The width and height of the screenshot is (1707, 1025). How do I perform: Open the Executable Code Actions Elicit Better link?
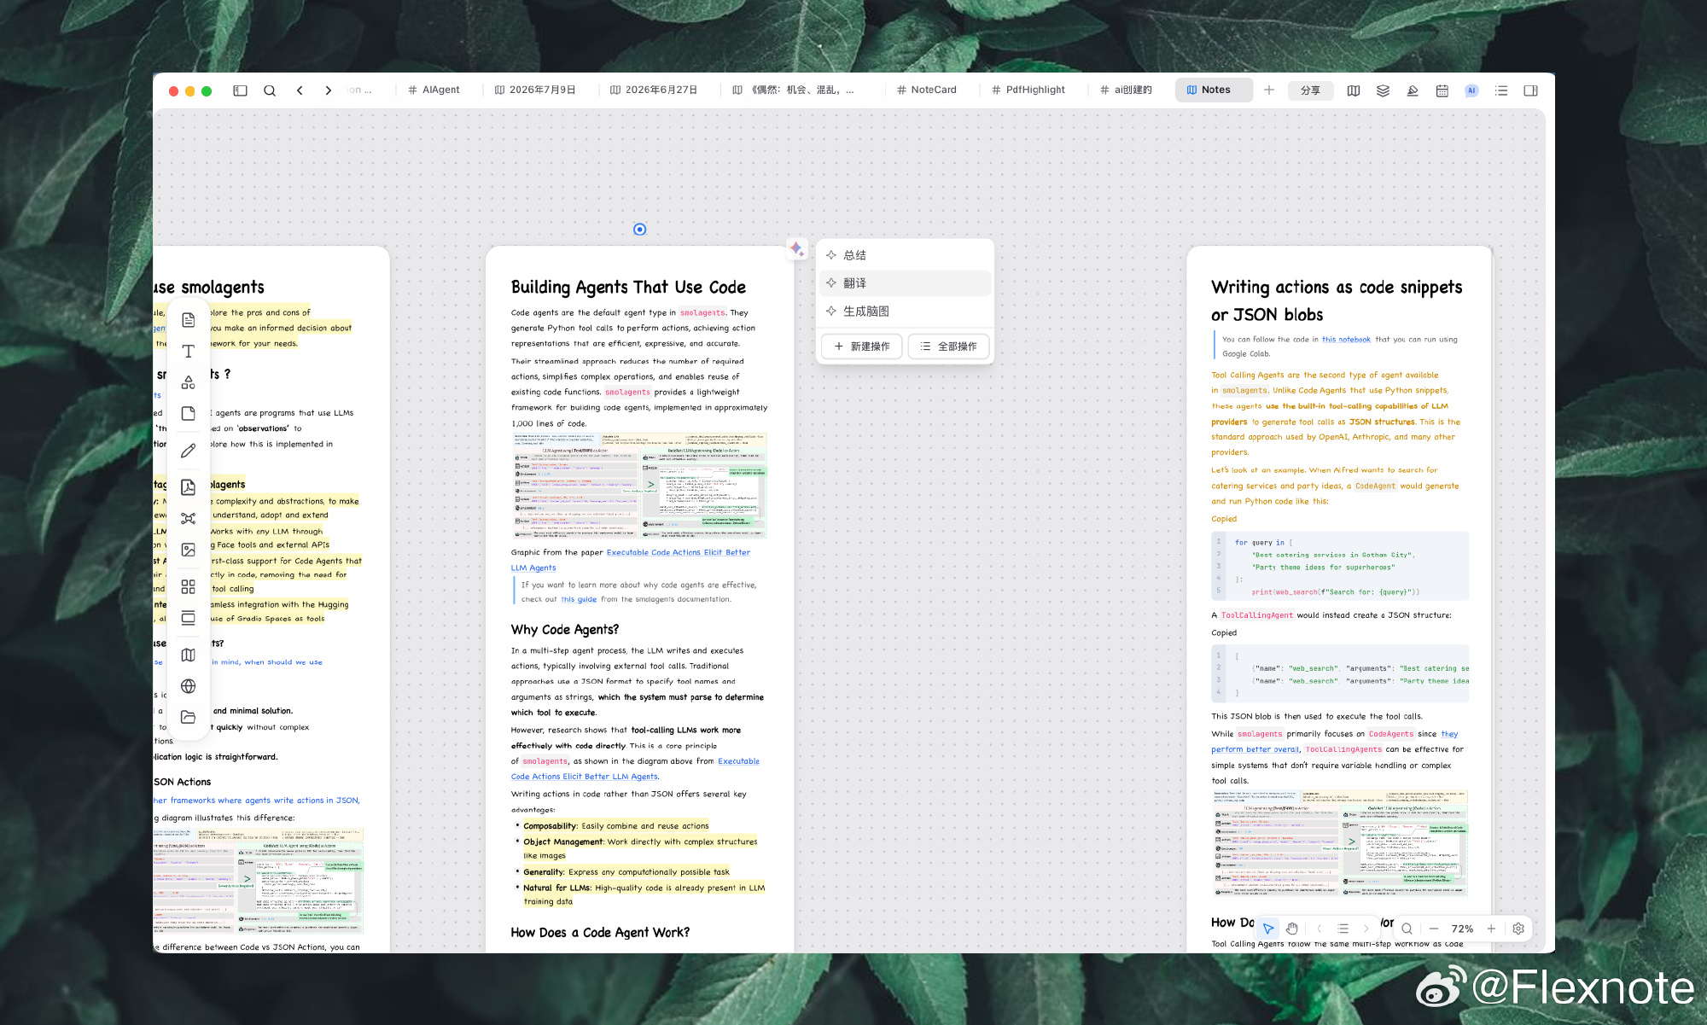[679, 552]
